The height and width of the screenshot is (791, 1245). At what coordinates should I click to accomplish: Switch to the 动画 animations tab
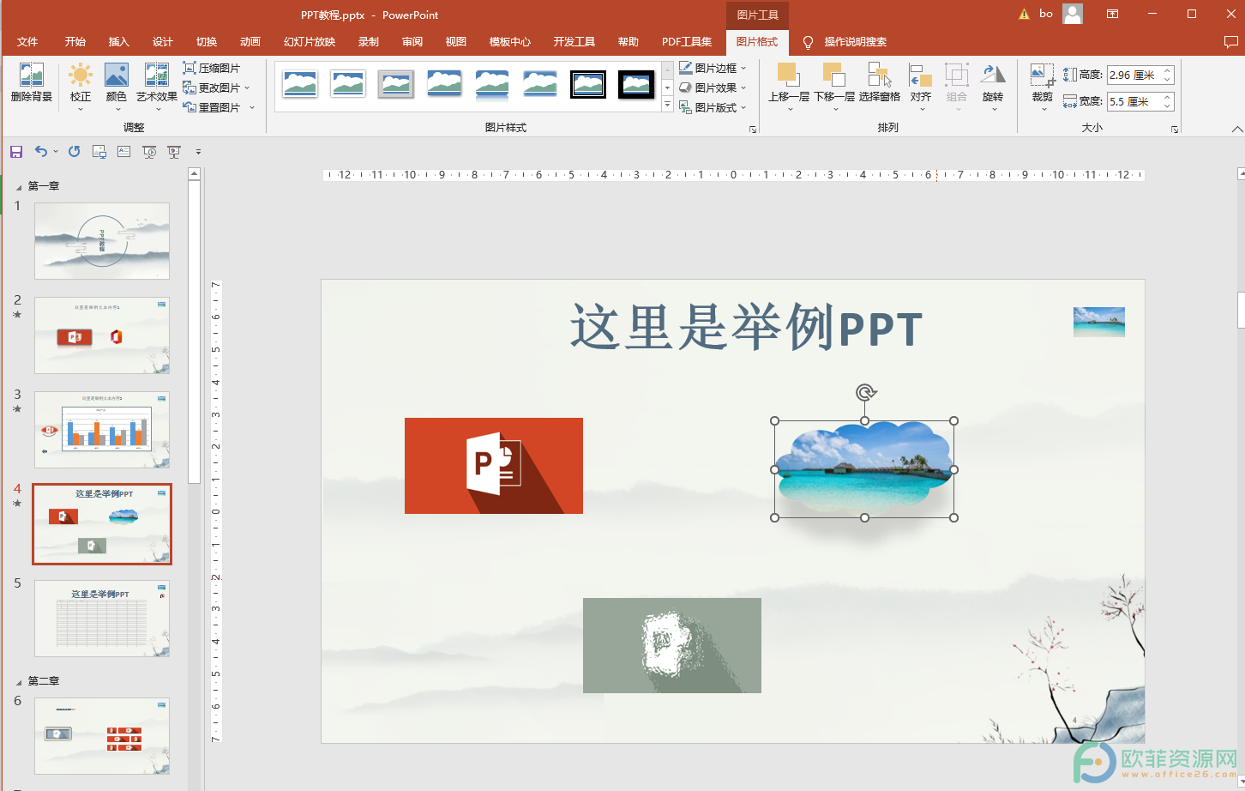pyautogui.click(x=250, y=42)
